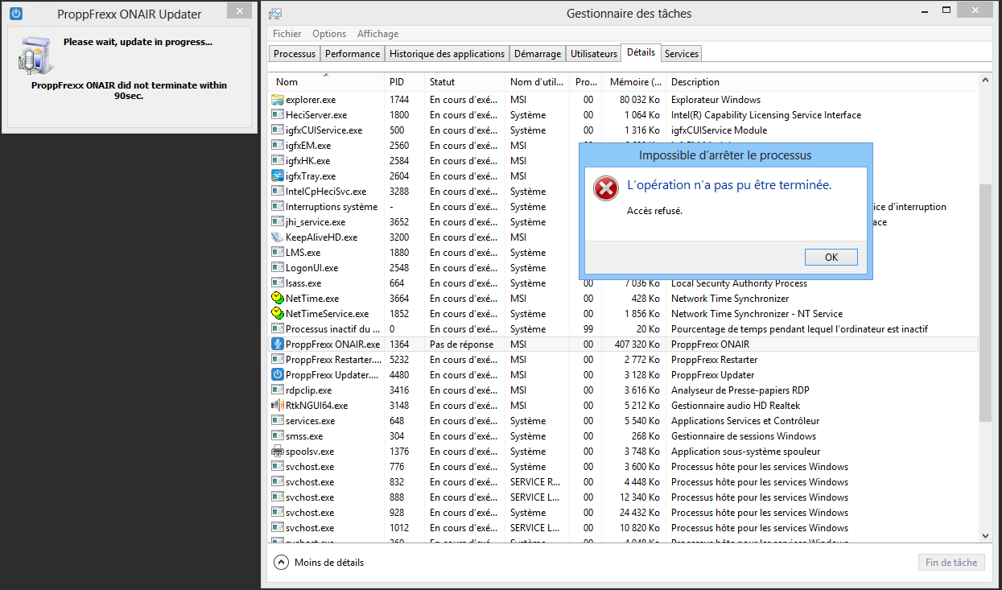Click the spoolsv.exe printer icon
Screen dimensions: 1002x590
[278, 452]
